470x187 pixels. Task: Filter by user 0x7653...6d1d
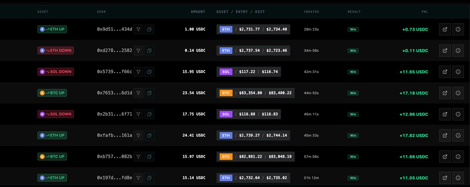pos(138,93)
